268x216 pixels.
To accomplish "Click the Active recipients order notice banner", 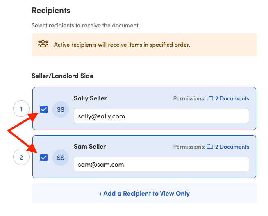I will pos(144,45).
